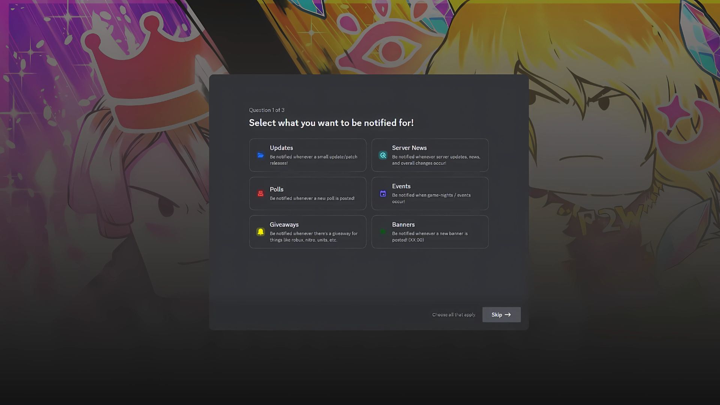The height and width of the screenshot is (405, 720).
Task: Enable the Giveaways notification option
Action: (307, 231)
